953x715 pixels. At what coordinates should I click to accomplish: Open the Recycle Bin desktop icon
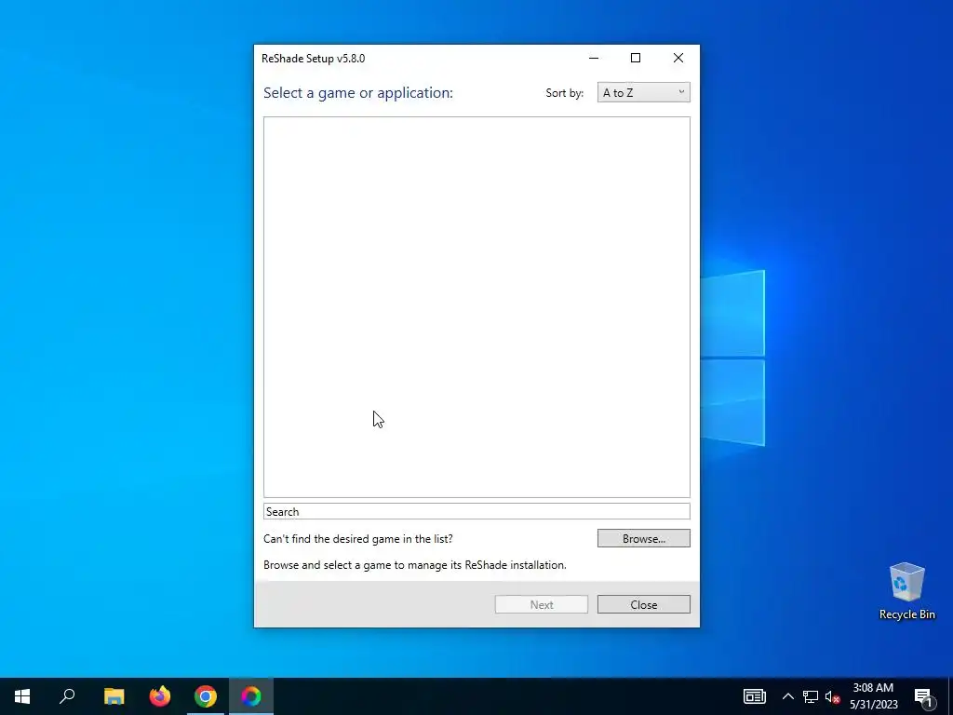pos(906,591)
